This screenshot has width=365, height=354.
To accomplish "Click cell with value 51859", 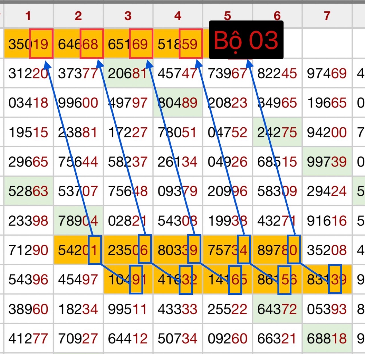I will 178,44.
